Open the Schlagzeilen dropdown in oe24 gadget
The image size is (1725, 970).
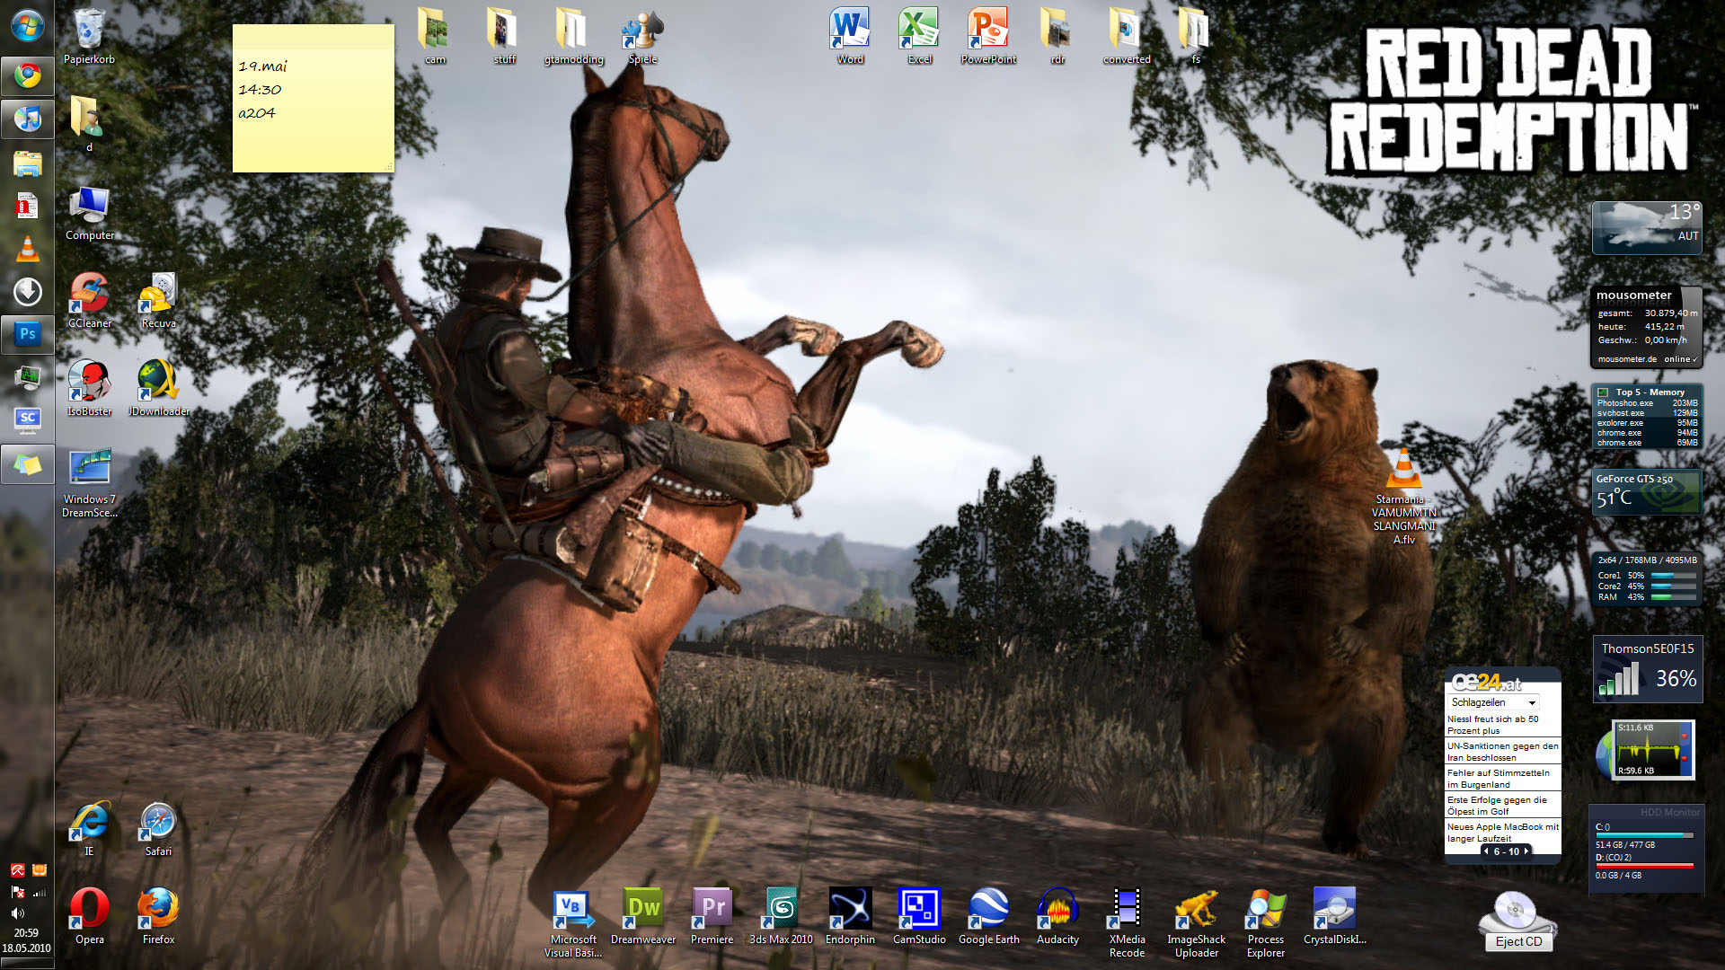point(1532,702)
